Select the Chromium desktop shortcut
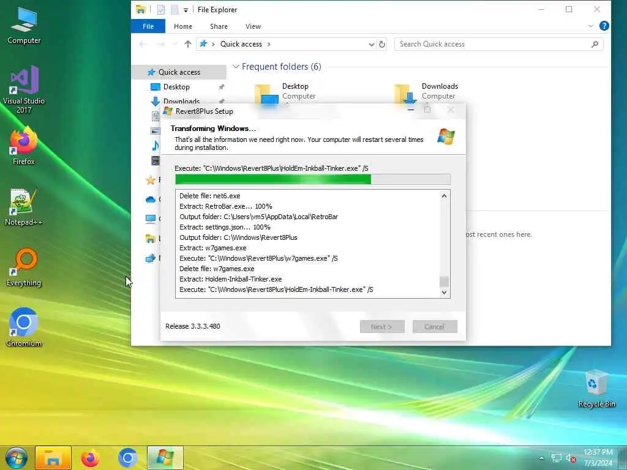Image resolution: width=627 pixels, height=470 pixels. [24, 328]
